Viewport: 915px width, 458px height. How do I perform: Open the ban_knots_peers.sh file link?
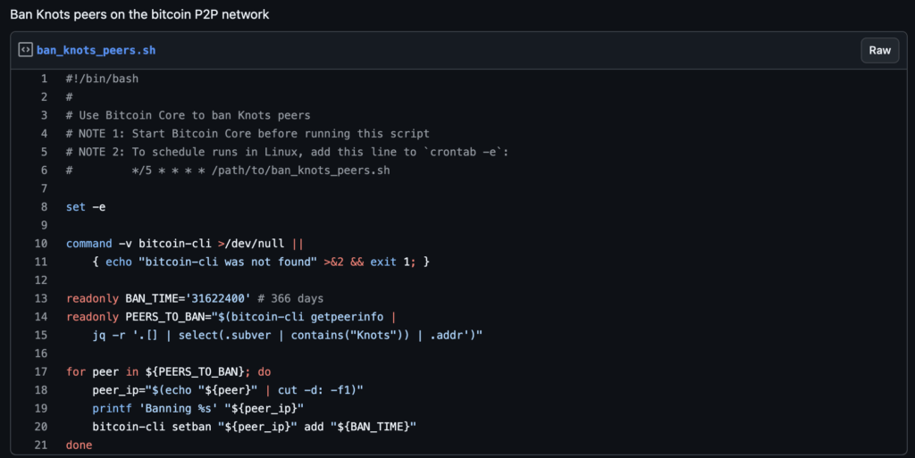(x=96, y=50)
